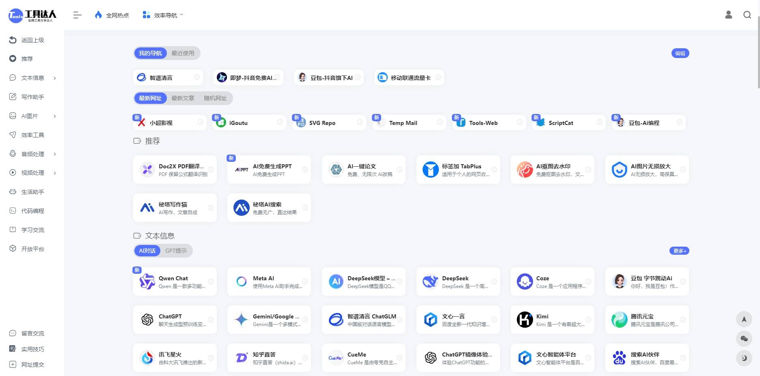Open the Doc2X PDF翻译 card icon
This screenshot has height=376, width=760.
coord(147,170)
